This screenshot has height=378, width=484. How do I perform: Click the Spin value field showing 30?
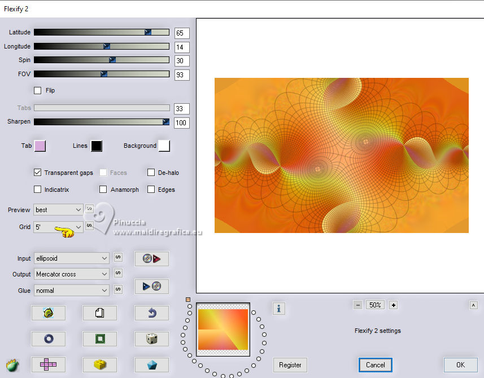point(182,61)
